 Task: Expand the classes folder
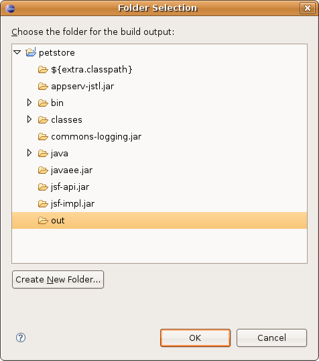coord(29,119)
